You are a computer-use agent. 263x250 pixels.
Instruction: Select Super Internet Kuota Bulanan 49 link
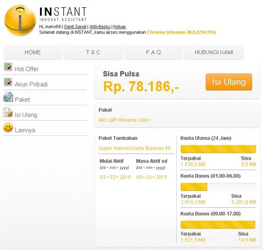(135, 148)
